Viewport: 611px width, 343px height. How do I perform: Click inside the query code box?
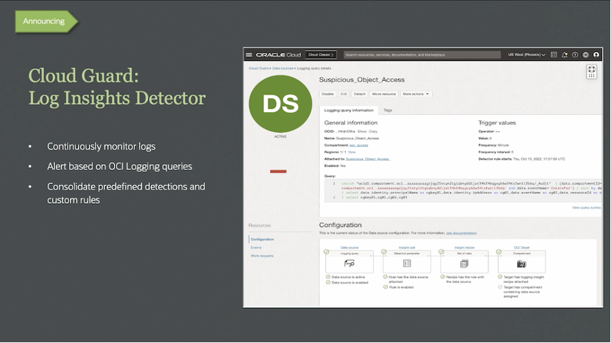click(x=463, y=190)
